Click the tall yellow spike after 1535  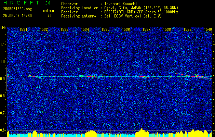(110, 132)
